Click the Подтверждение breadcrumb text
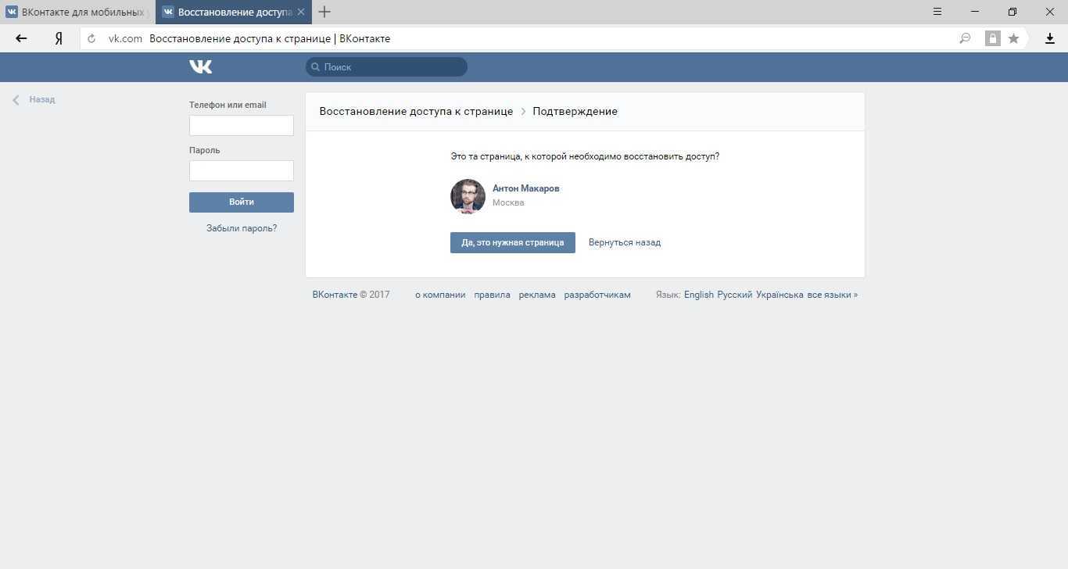The image size is (1068, 569). pos(575,111)
